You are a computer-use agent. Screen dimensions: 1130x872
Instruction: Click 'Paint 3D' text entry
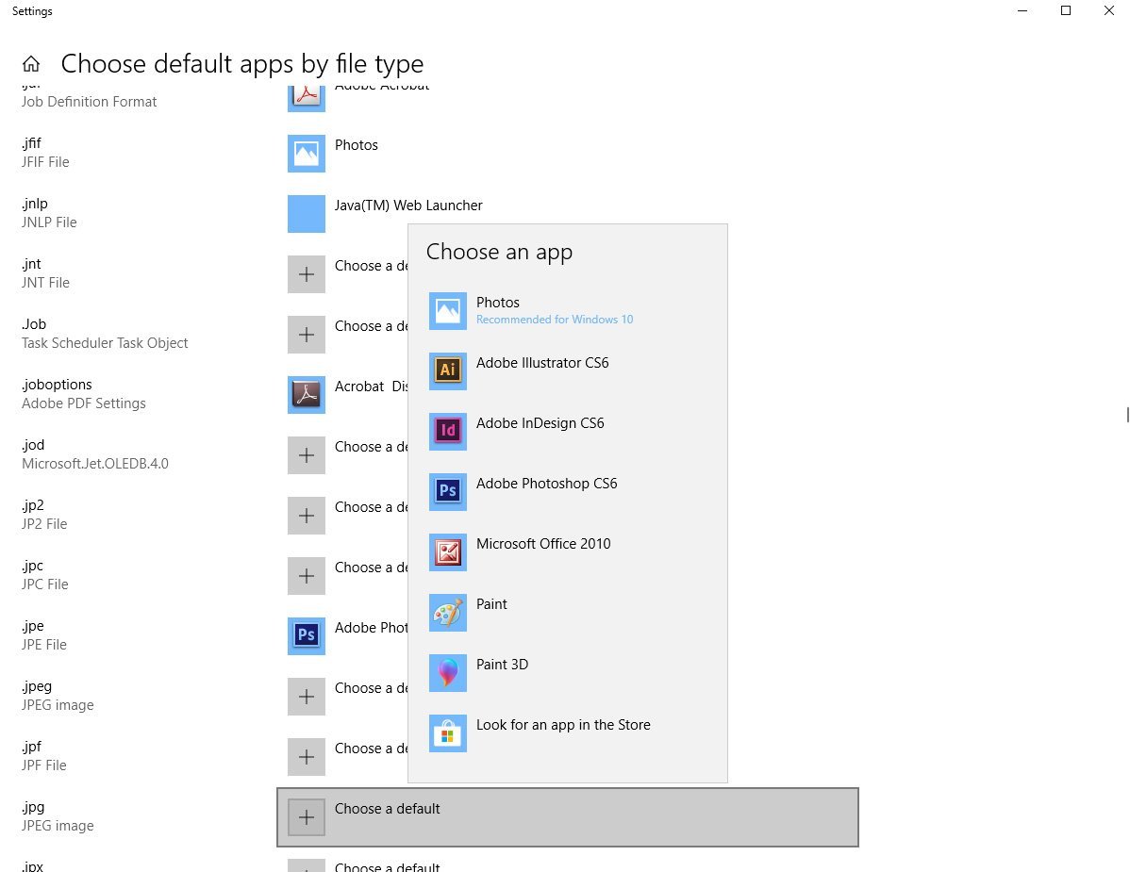click(503, 665)
